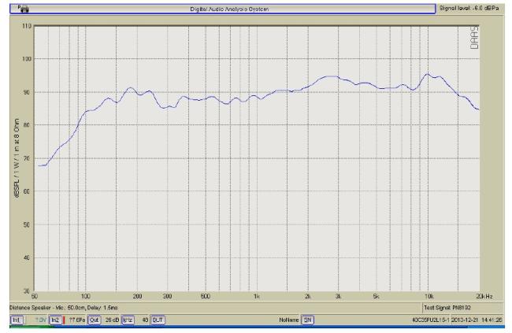Click the SN serial number button
The height and width of the screenshot is (333, 512).
point(308,320)
